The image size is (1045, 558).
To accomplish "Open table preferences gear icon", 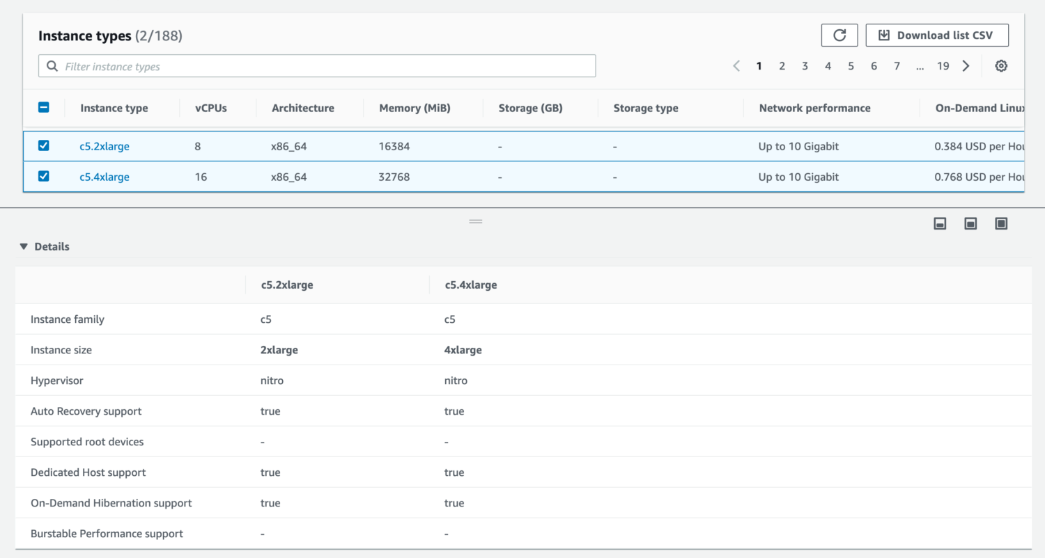I will pyautogui.click(x=1001, y=66).
